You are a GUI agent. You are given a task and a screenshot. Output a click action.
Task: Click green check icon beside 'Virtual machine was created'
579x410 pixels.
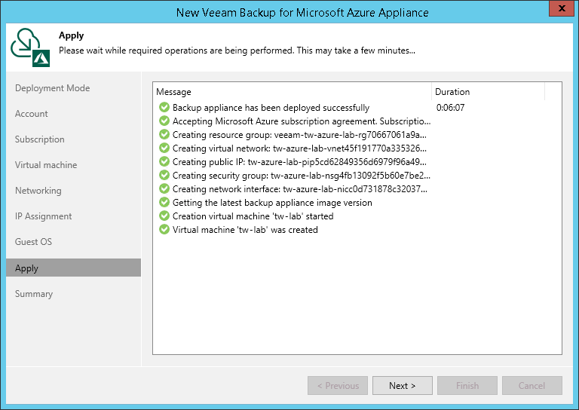pos(164,229)
